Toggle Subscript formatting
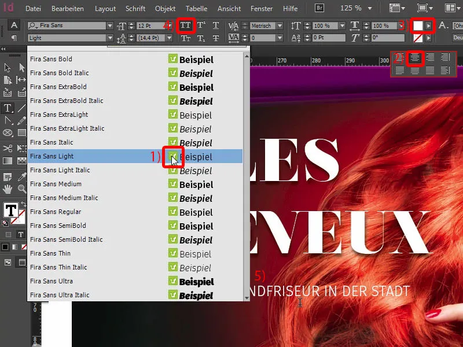Viewport: 463px width, 347px height. click(201, 38)
